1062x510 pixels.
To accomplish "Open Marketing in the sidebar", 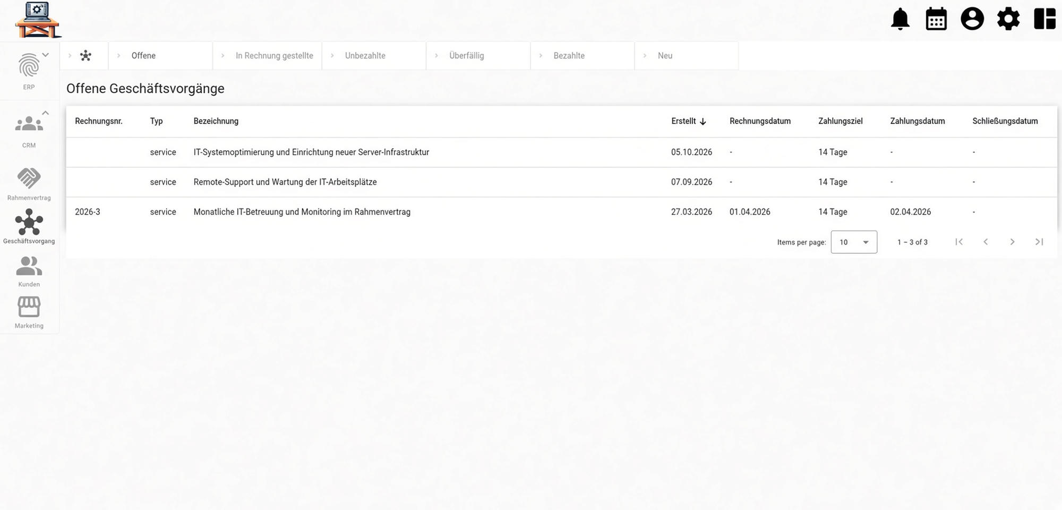I will click(x=29, y=313).
